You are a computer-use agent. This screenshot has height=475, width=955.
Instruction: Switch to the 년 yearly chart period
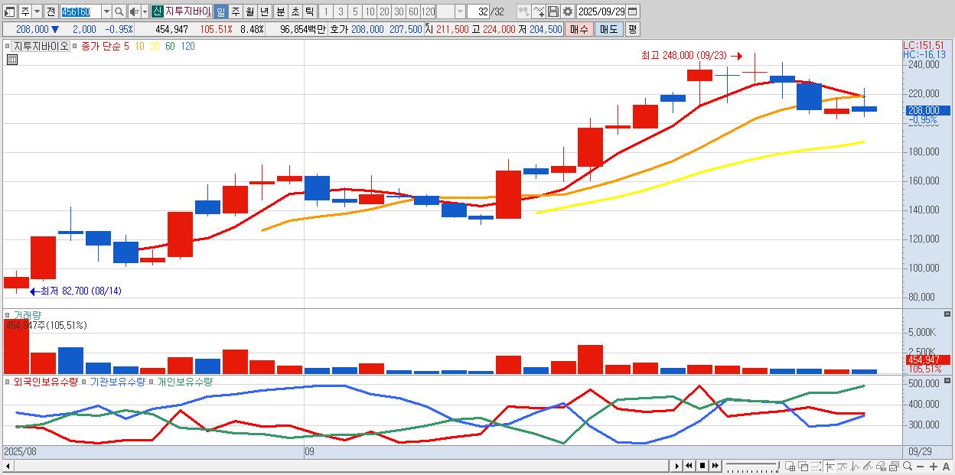pos(264,11)
